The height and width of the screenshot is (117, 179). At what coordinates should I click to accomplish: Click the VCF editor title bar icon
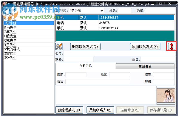(x=5, y=4)
